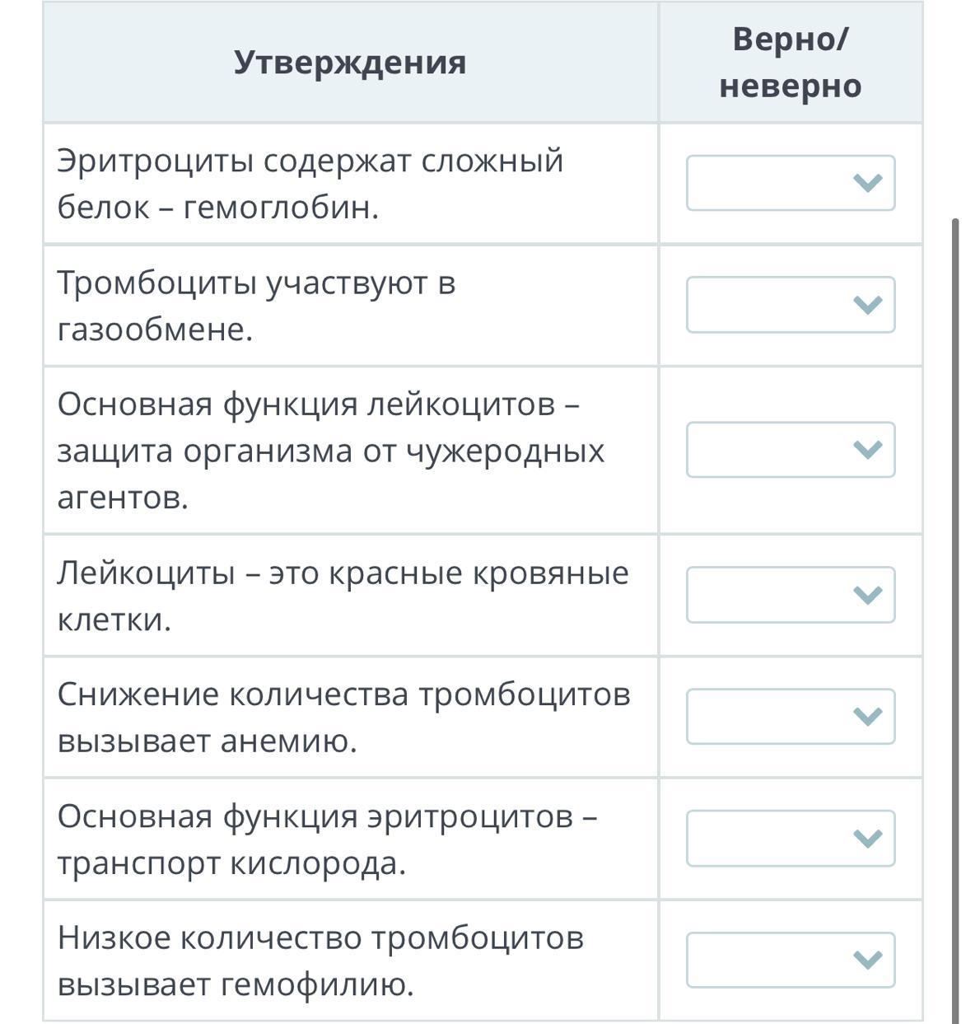Viewport: 966px width, 1024px height.
Task: Click chevron arrow in the гемоглобин row
Action: pyautogui.click(x=868, y=183)
